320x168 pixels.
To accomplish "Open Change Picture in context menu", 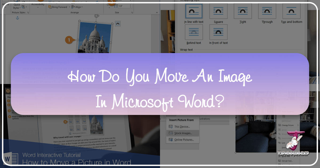I will [287, 125].
